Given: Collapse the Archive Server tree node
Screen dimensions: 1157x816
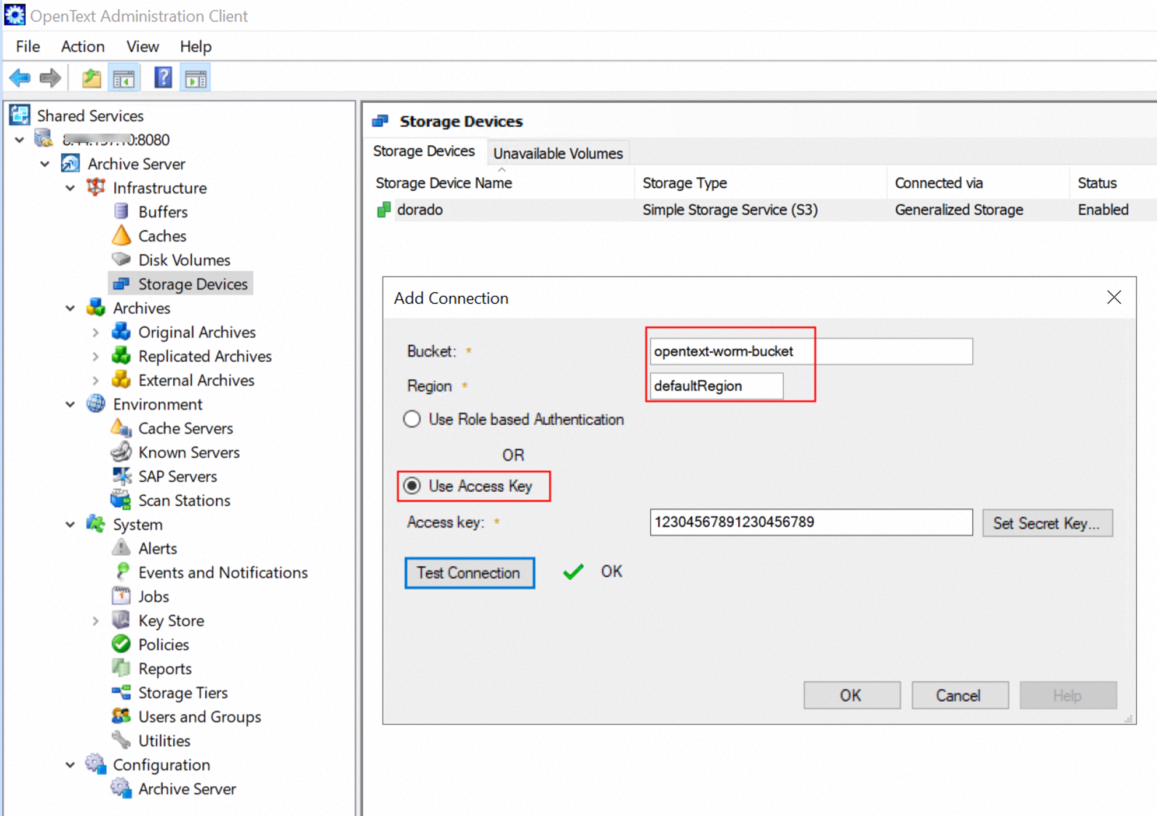Looking at the screenshot, I should 45,164.
